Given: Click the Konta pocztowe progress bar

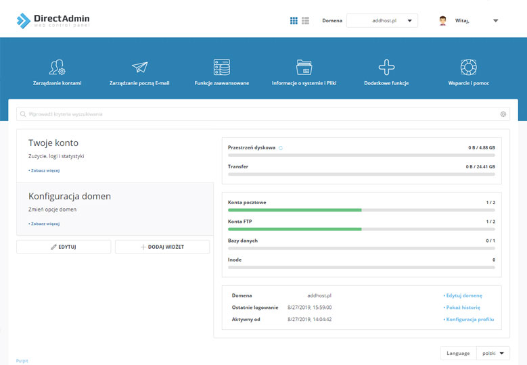Looking at the screenshot, I should point(361,210).
